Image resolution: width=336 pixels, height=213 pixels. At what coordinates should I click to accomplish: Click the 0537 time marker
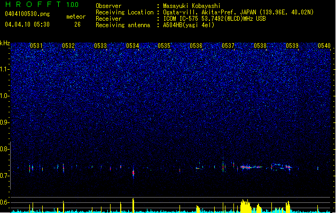[228, 46]
